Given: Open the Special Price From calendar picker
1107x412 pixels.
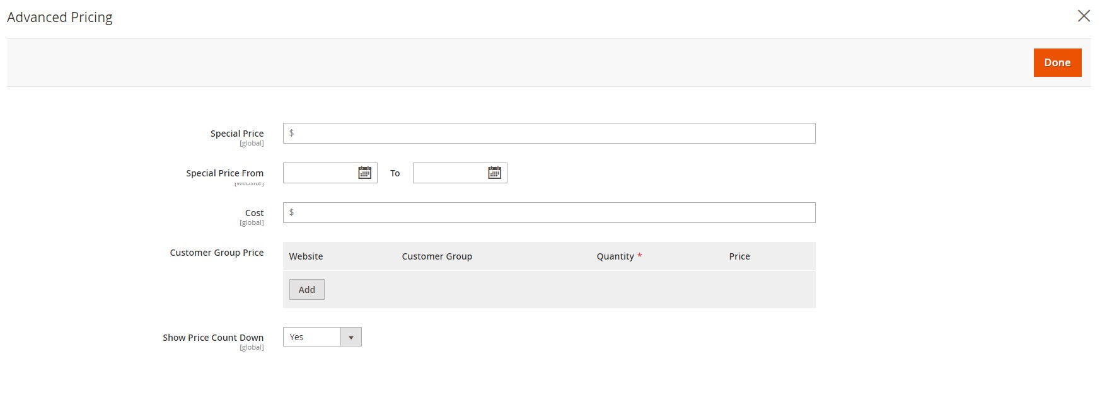Looking at the screenshot, I should tap(364, 173).
